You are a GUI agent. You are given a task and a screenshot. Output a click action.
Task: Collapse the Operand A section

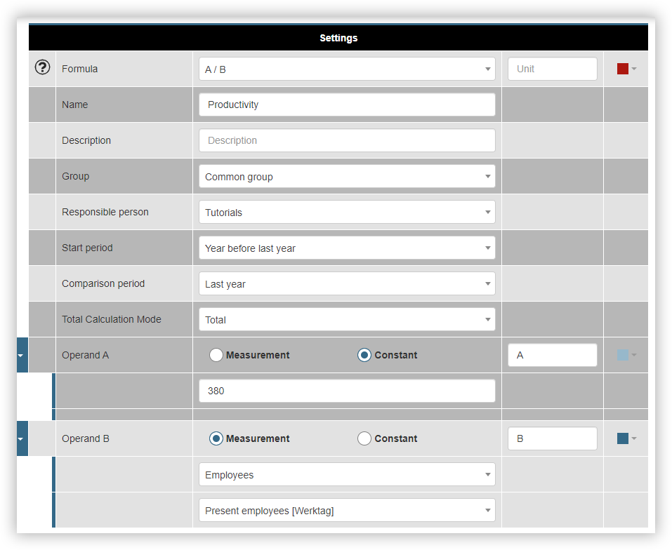(21, 355)
